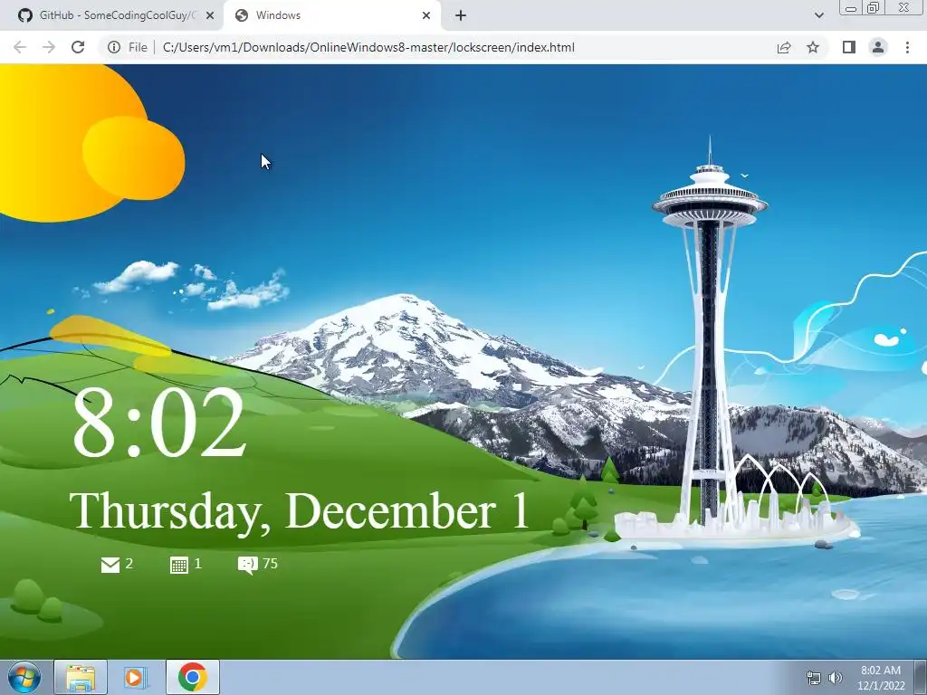Screen dimensions: 927x695
Task: Open the Chrome profile avatar
Action: 878,47
